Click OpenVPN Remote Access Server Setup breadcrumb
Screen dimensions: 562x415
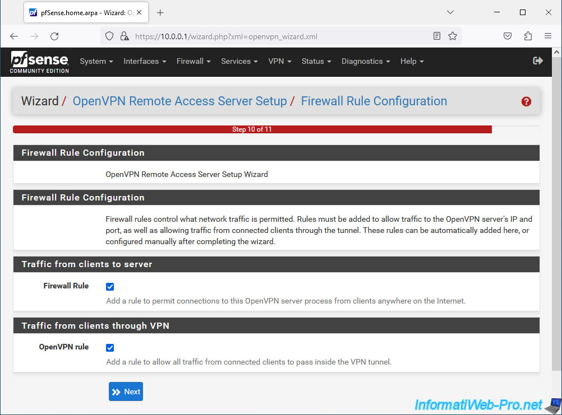click(179, 101)
